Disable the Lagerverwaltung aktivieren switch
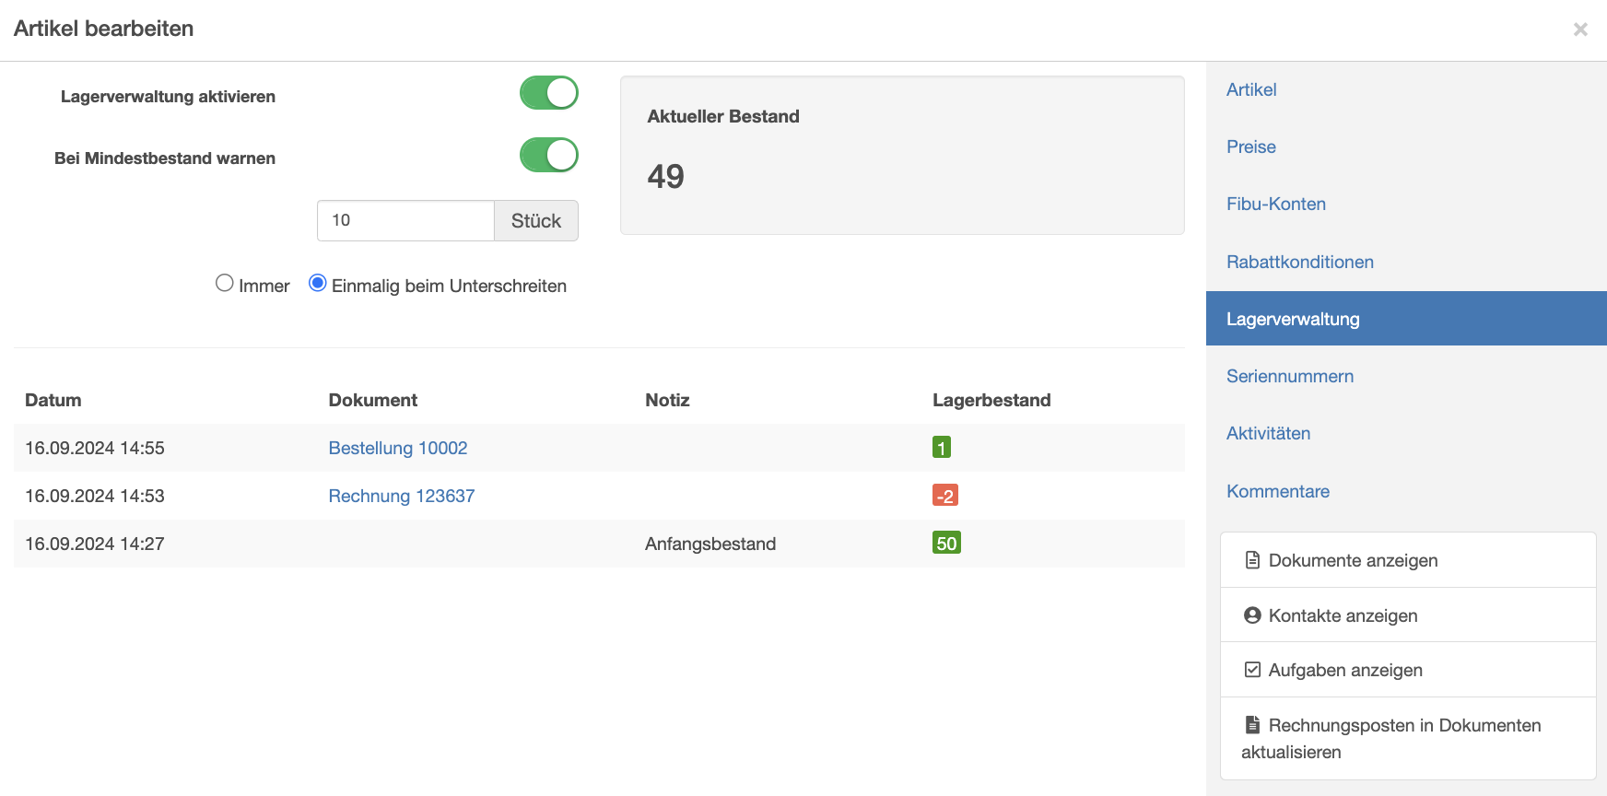The width and height of the screenshot is (1607, 796). point(549,93)
